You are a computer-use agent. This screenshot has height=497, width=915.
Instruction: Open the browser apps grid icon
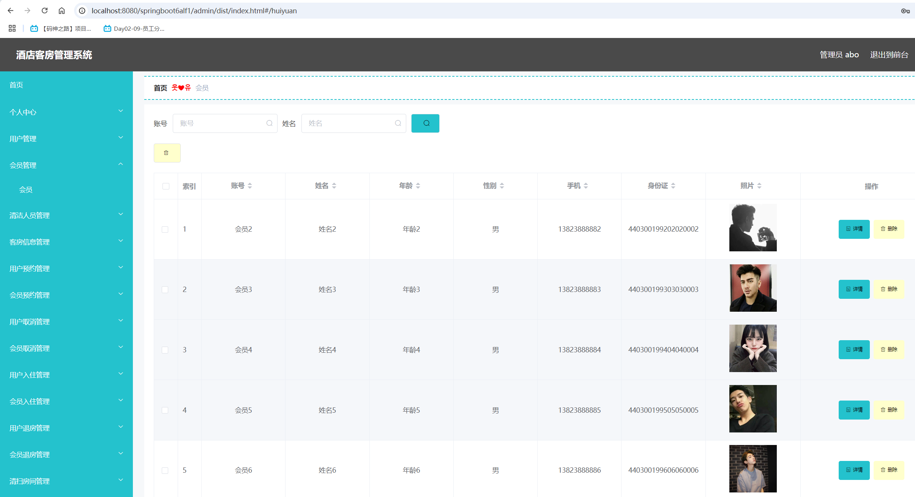[12, 28]
